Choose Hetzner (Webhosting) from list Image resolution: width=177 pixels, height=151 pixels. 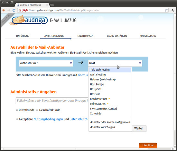(110, 79)
